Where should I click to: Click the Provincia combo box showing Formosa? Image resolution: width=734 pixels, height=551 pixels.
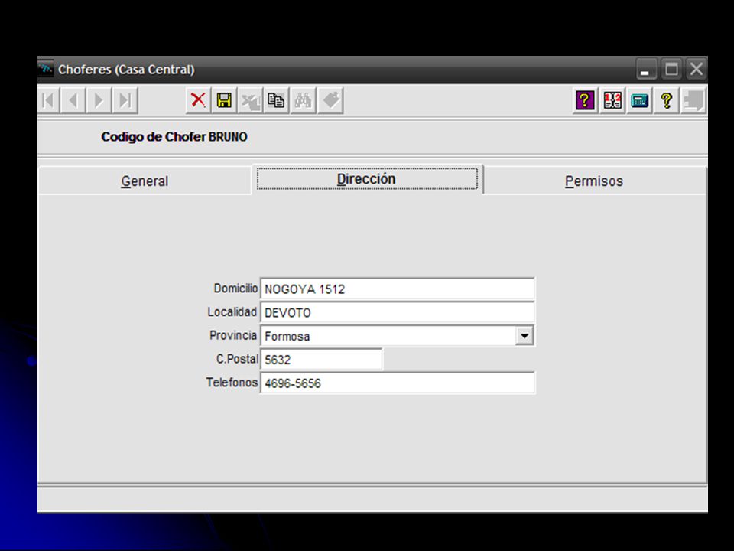coord(397,336)
